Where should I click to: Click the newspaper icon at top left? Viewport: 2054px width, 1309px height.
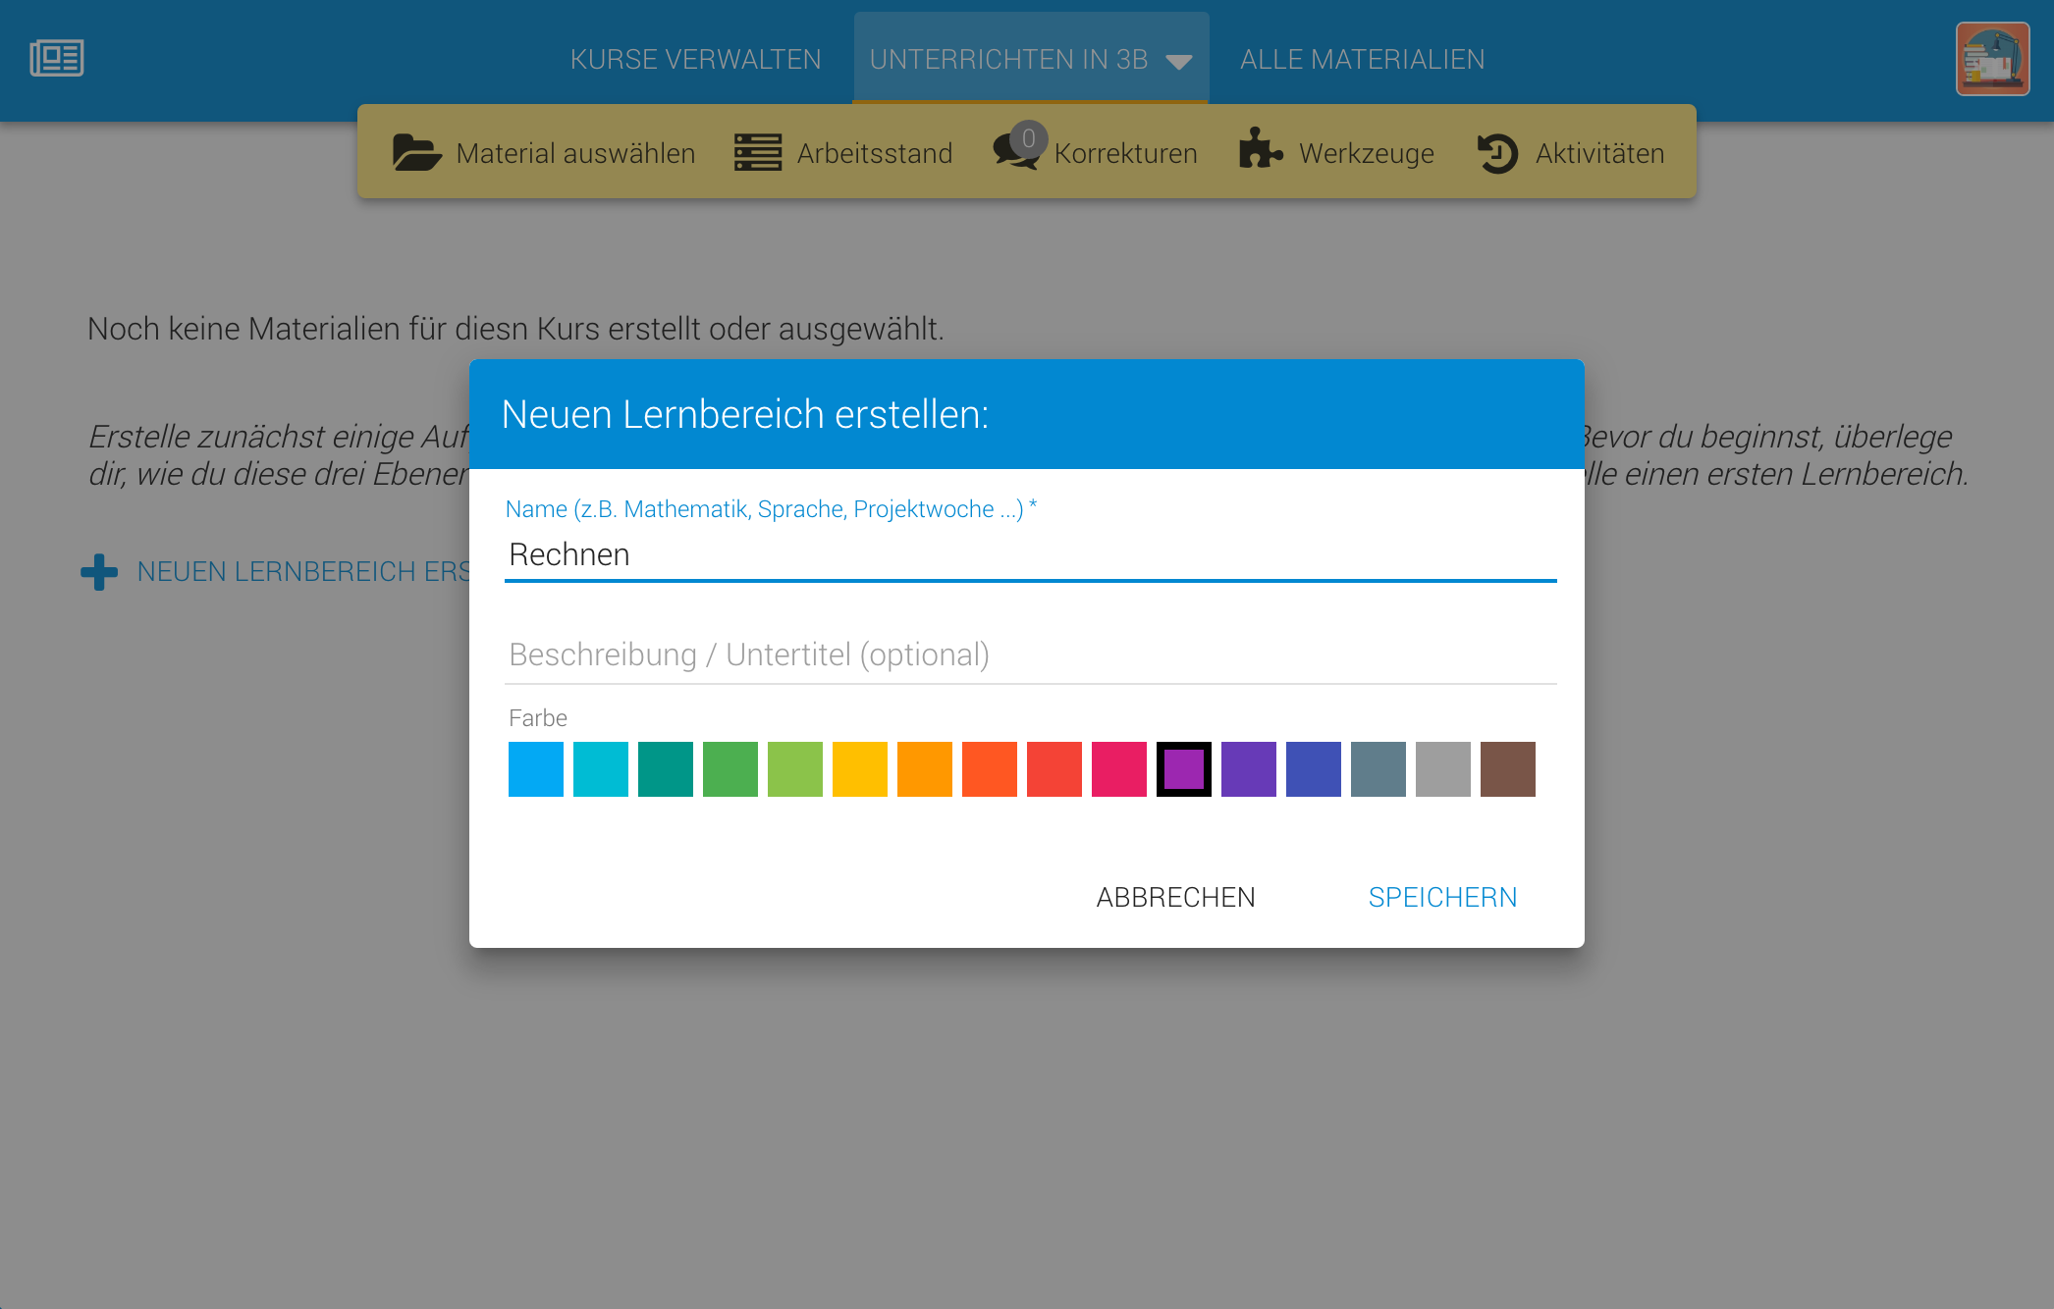pos(57,58)
